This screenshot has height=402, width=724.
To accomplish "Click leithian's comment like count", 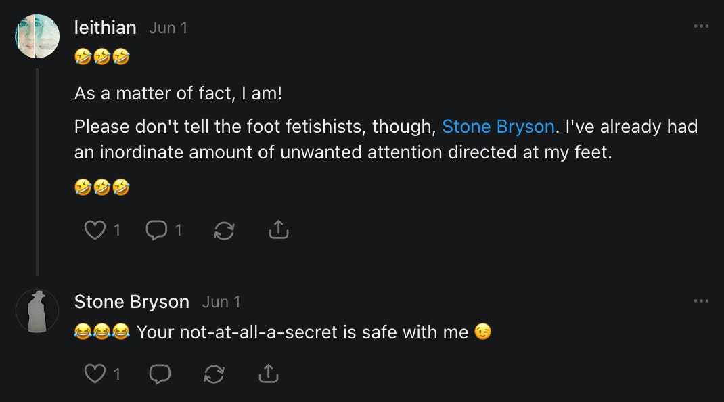I will (116, 230).
